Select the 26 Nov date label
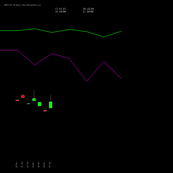Image resolution: width=173 pixels, height=173 pixels. pos(22,164)
